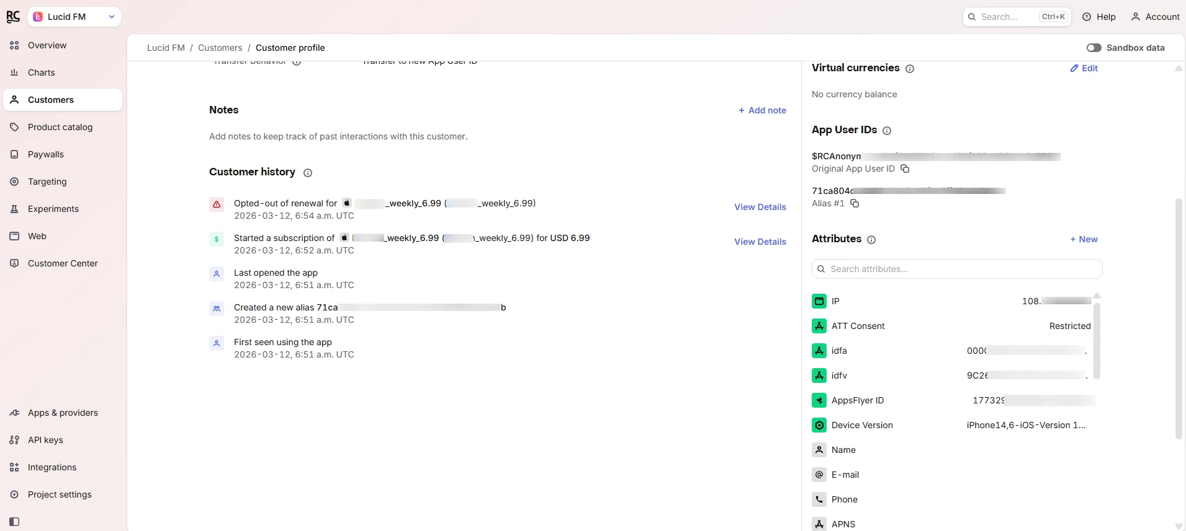The image size is (1186, 531).
Task: Click the right panel vertical scrollbar
Action: point(1179,318)
